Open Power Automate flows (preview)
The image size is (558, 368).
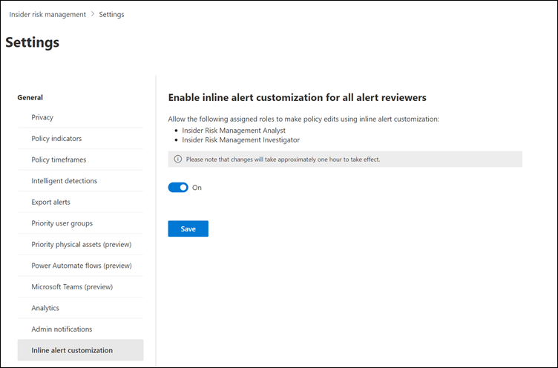(81, 265)
